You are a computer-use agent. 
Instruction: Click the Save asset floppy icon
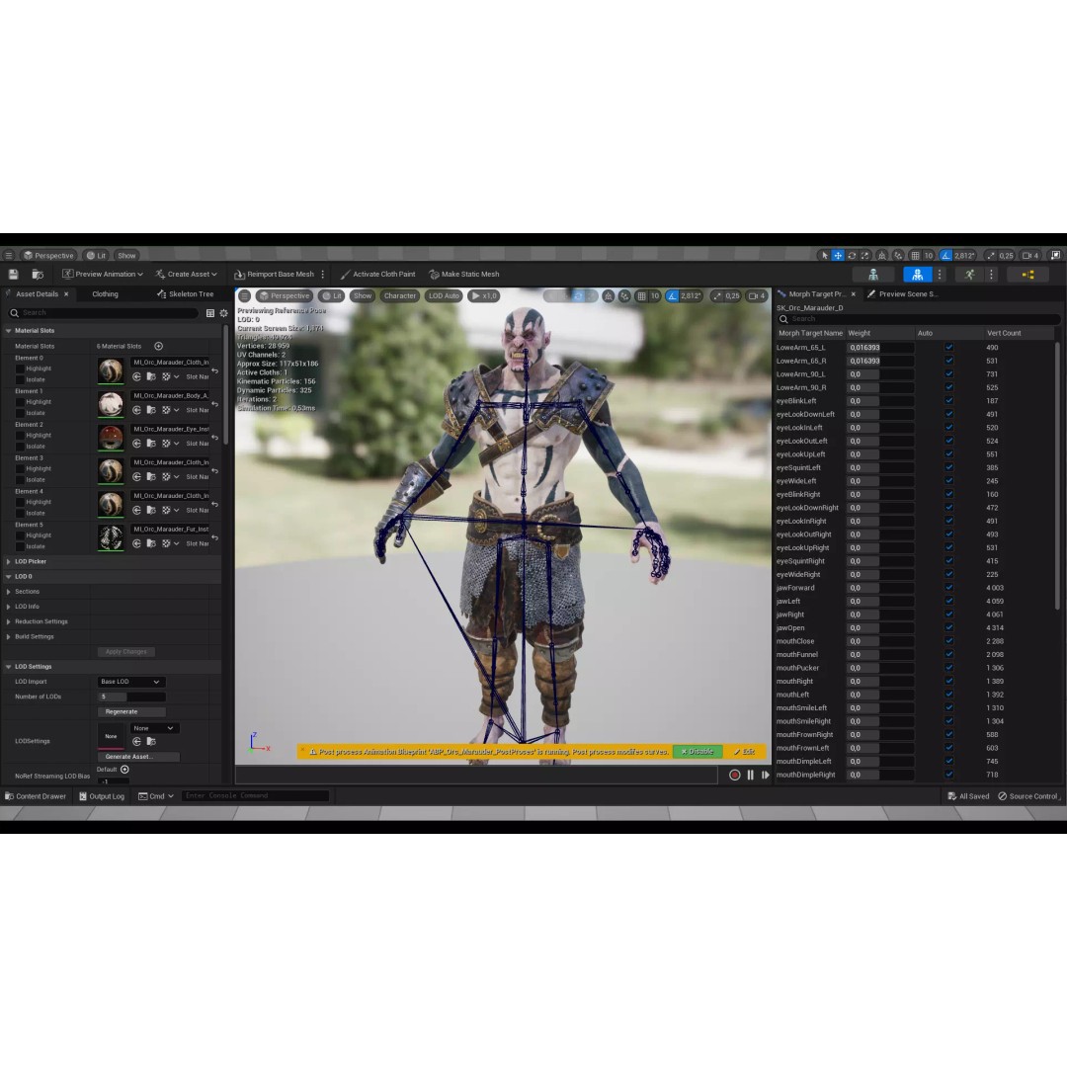click(x=13, y=275)
